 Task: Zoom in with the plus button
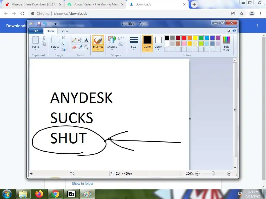click(229, 174)
